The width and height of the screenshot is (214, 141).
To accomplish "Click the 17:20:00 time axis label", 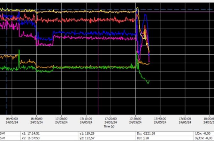I will [x=111, y=120].
